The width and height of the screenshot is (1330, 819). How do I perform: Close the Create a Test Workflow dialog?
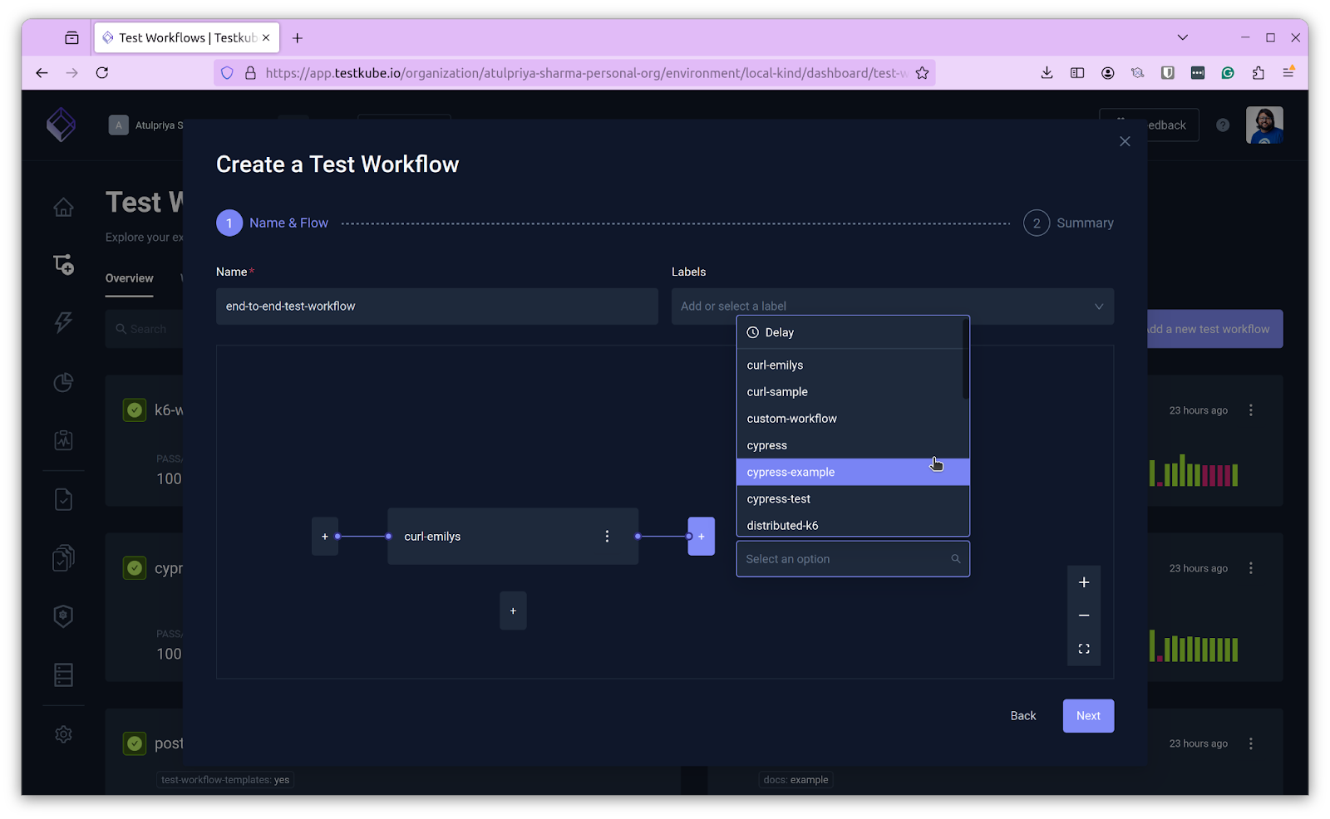coord(1125,141)
